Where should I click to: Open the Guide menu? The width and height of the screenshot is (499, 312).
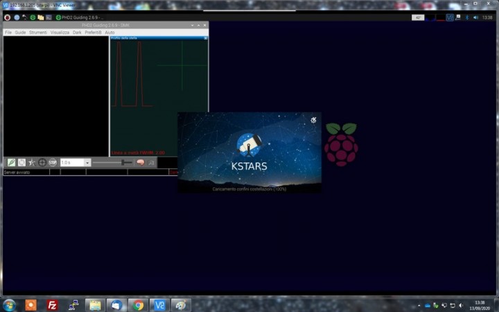[x=20, y=32]
